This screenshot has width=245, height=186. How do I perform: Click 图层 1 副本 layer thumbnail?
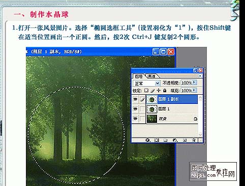[151, 99]
